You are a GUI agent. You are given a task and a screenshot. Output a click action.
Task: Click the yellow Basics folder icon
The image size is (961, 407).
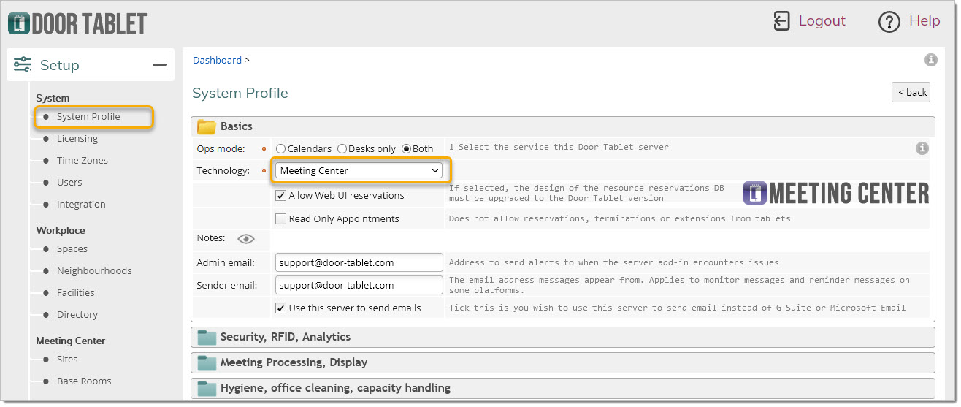pos(207,127)
